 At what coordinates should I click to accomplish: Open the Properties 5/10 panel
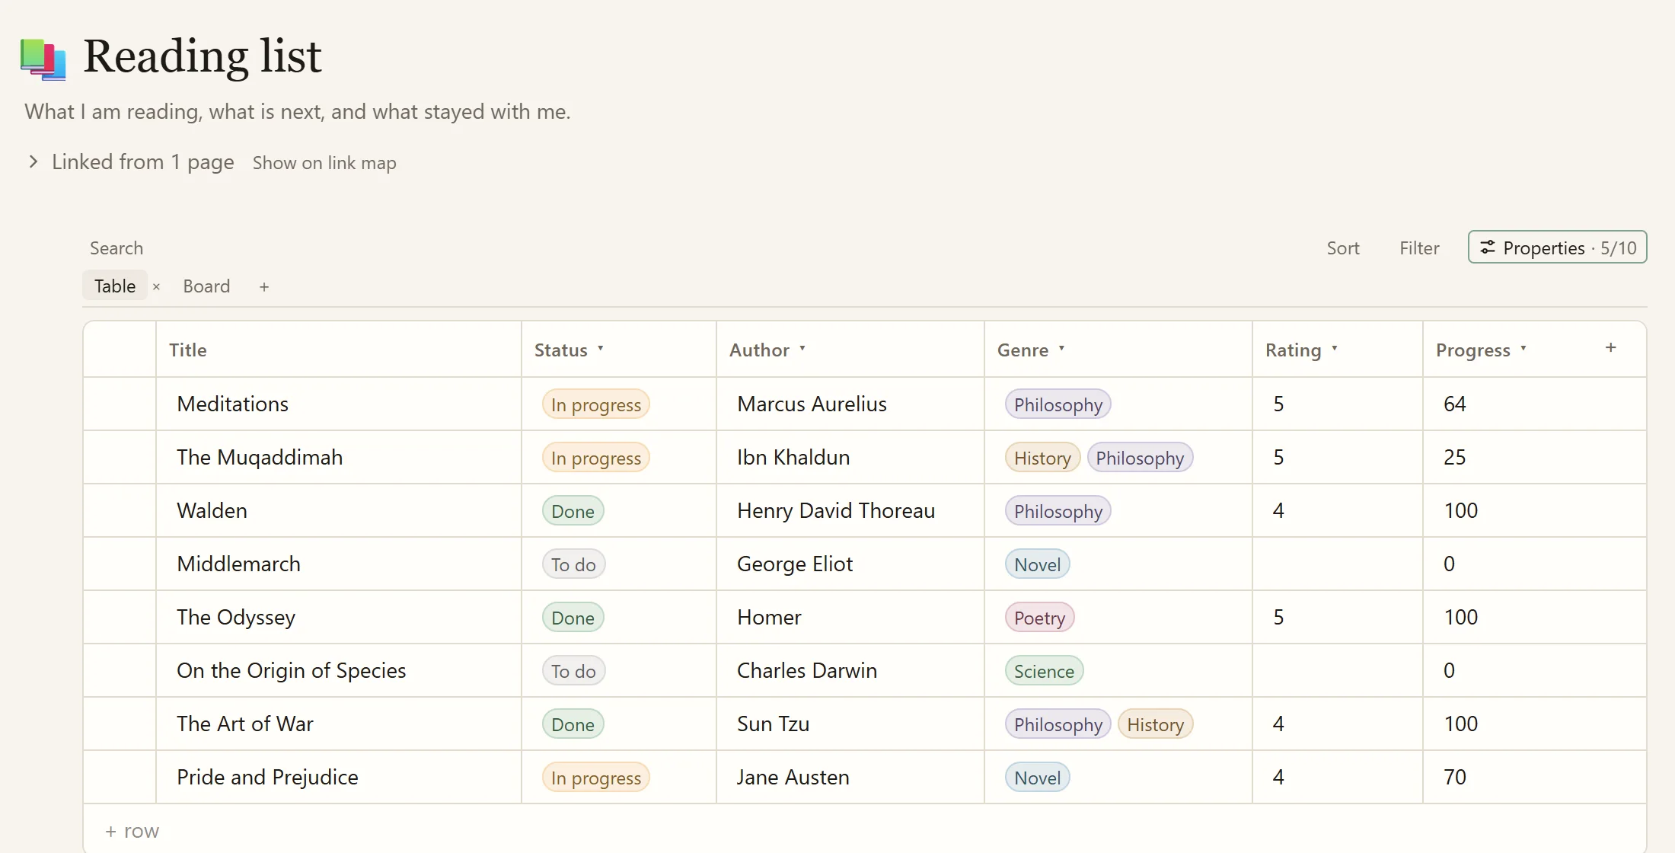pos(1558,248)
